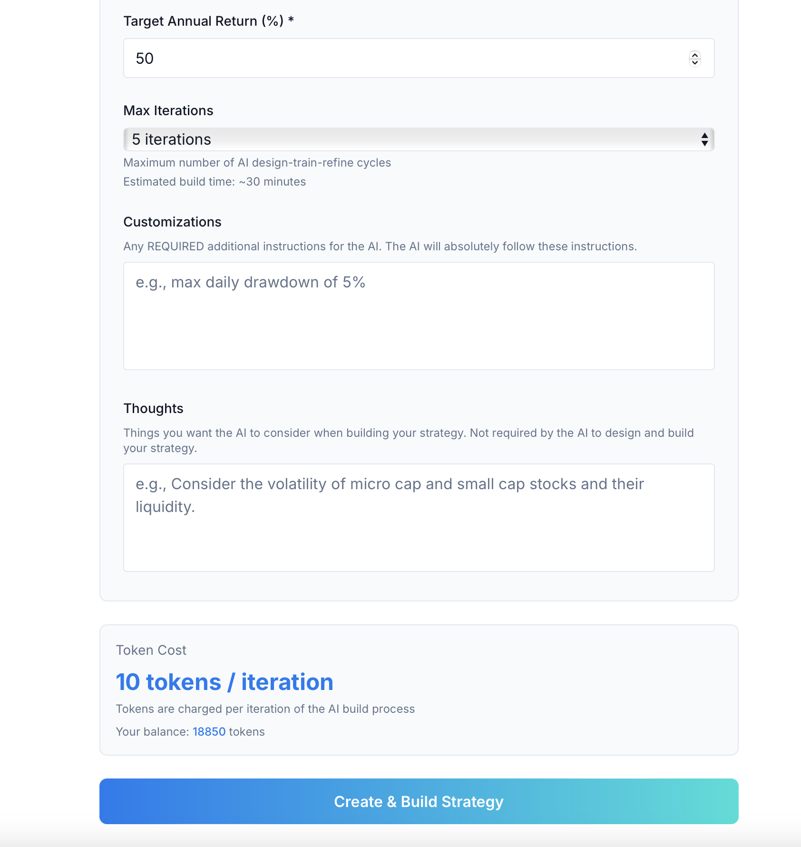The image size is (801, 847).
Task: Click the AI design-train-refine cycles hint text
Action: point(257,163)
